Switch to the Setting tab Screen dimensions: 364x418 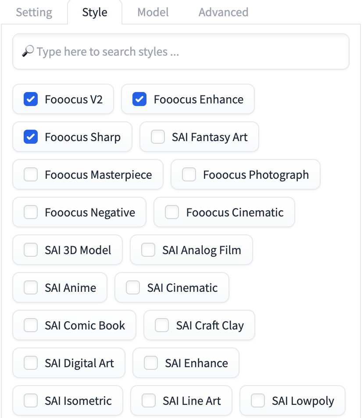point(34,12)
